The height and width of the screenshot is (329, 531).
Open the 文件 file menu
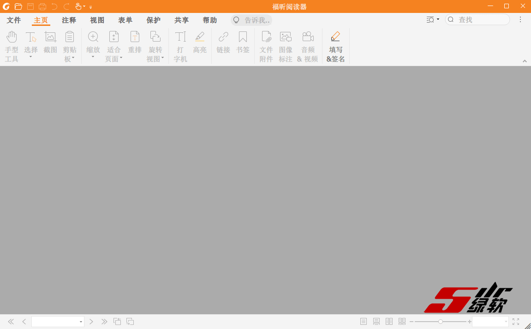click(x=14, y=20)
